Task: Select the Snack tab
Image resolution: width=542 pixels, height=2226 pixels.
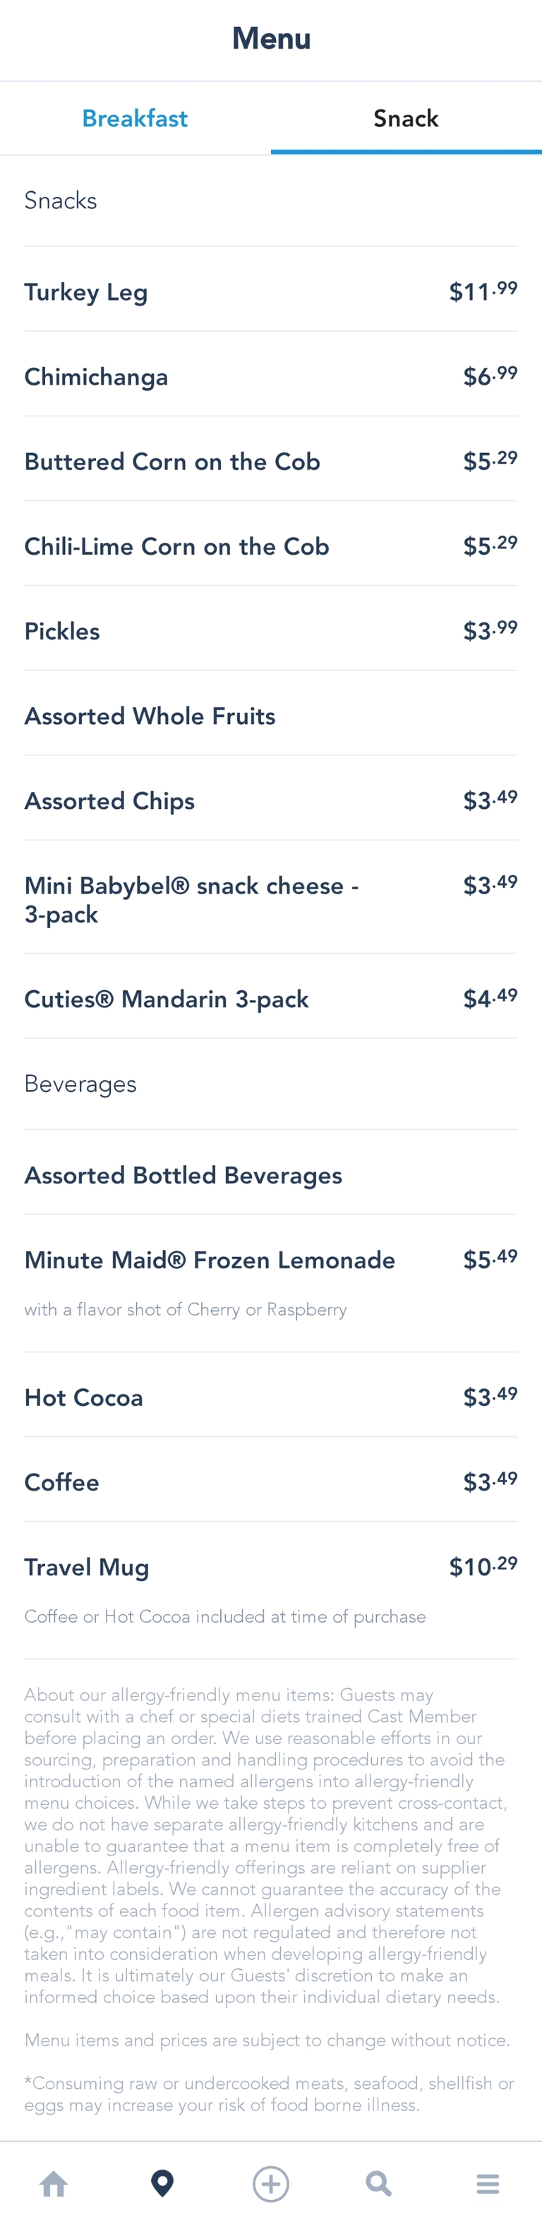Action: coord(406,119)
